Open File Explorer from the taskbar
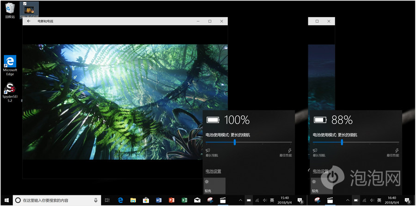This screenshot has width=416, height=206. pyautogui.click(x=133, y=200)
